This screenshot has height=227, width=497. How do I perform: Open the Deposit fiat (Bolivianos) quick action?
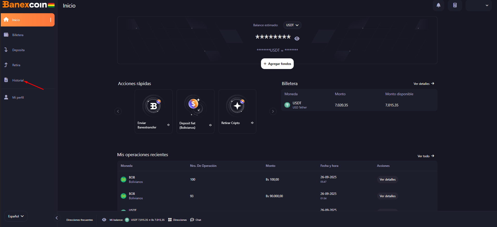195,111
